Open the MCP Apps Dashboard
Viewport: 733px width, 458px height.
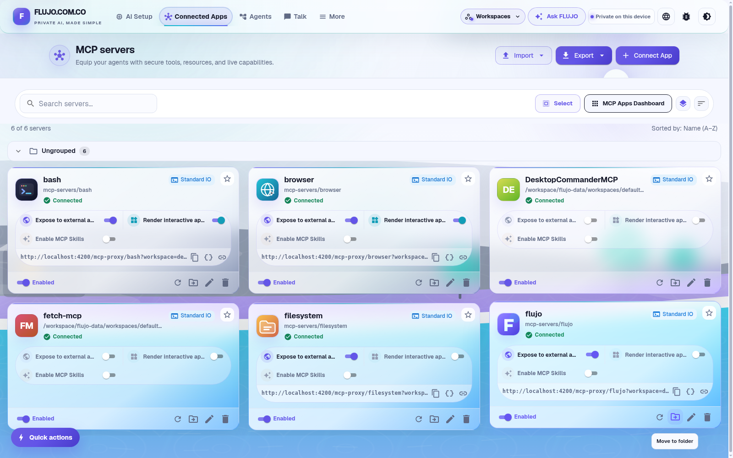coord(628,104)
